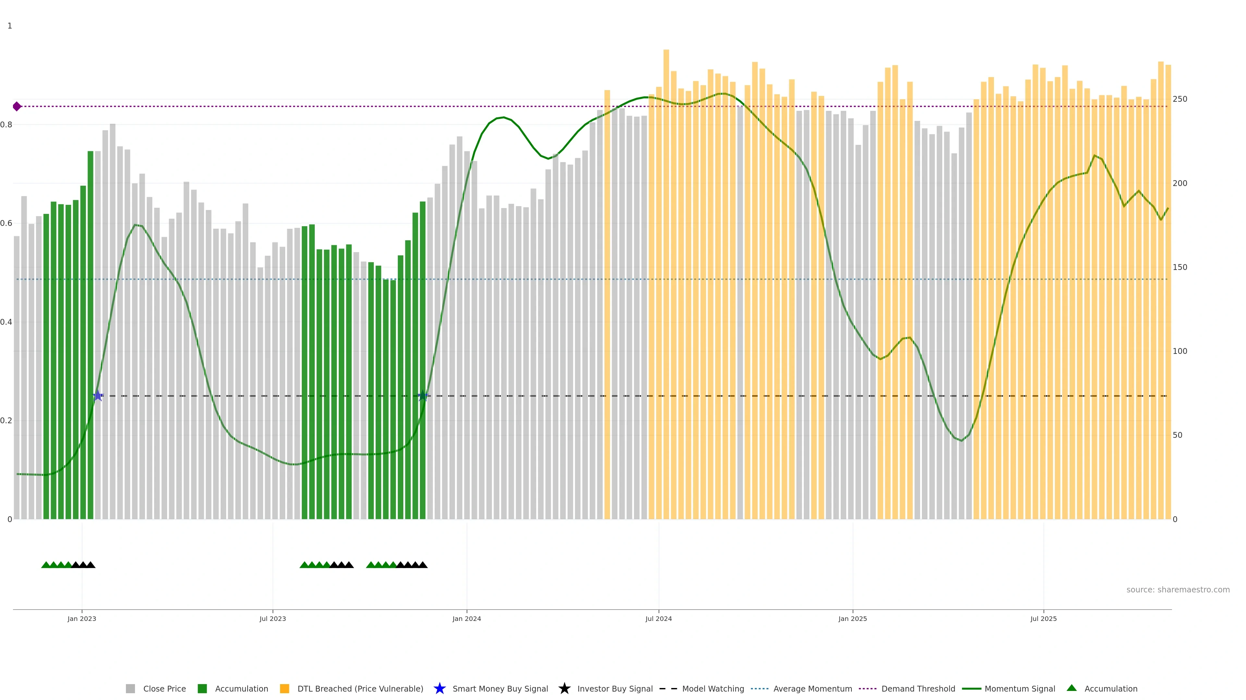Click the star marker before Jan 2024

[423, 396]
